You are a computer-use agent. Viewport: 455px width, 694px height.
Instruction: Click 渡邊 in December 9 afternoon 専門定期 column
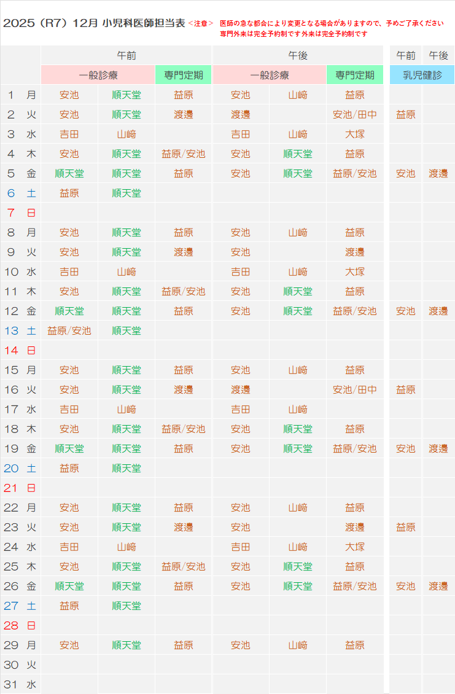point(355,252)
